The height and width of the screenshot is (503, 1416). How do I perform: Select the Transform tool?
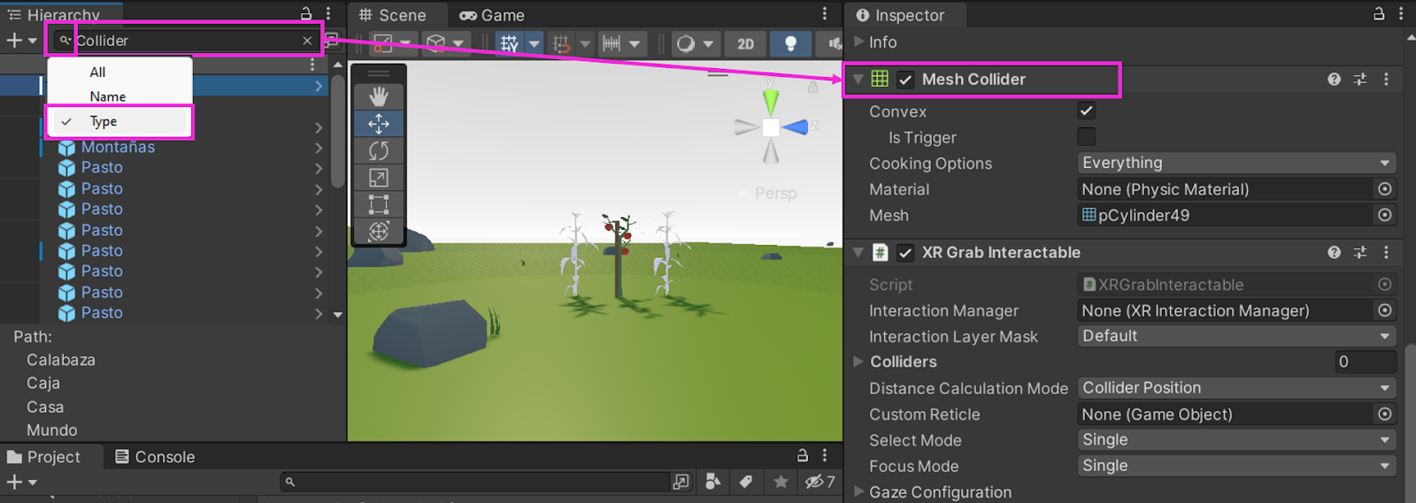tap(379, 232)
